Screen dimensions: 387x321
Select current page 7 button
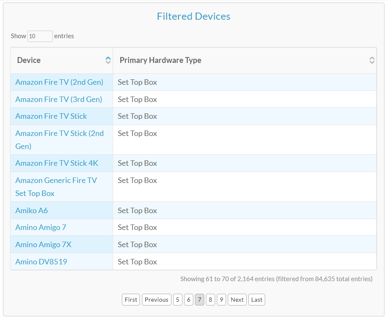point(200,300)
